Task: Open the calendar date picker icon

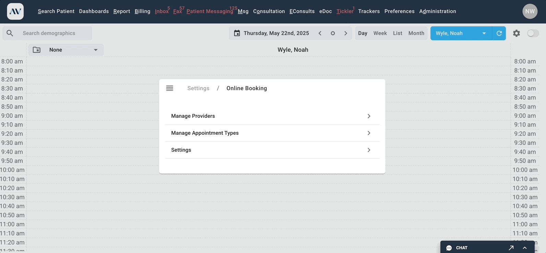Action: click(237, 33)
